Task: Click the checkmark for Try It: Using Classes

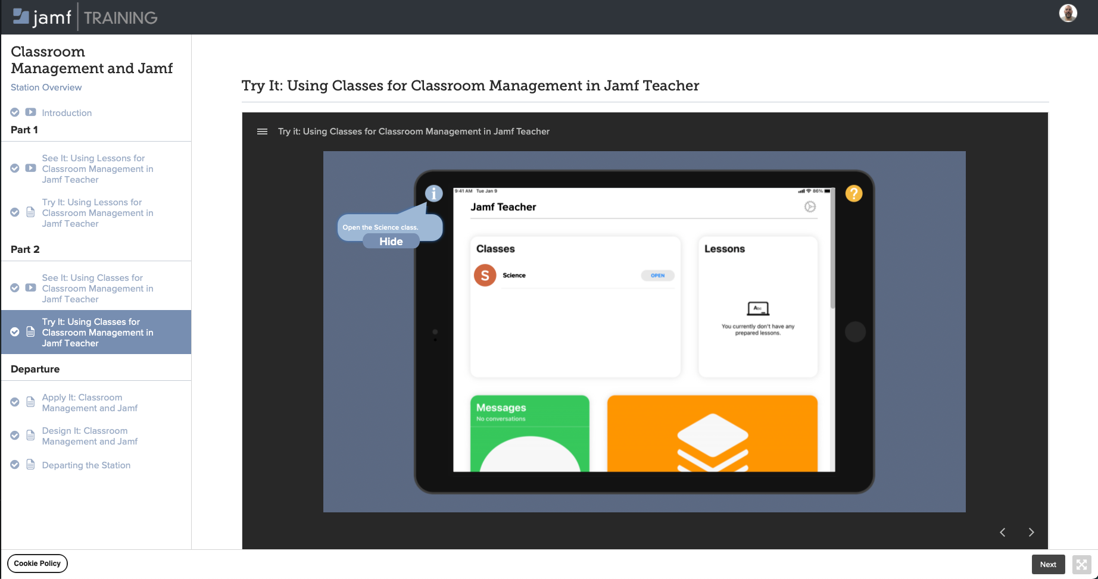Action: click(15, 331)
